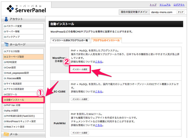Open アクセス拒否設定 menu item
The height and width of the screenshot is (138, 189).
click(23, 89)
